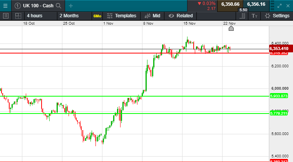This screenshot has height=162, width=293.
Task: Click the 6,200.000 price axis label
Action: pos(280,66)
